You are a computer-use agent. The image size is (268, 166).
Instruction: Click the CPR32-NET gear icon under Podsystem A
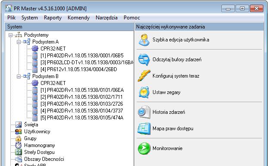[35, 49]
